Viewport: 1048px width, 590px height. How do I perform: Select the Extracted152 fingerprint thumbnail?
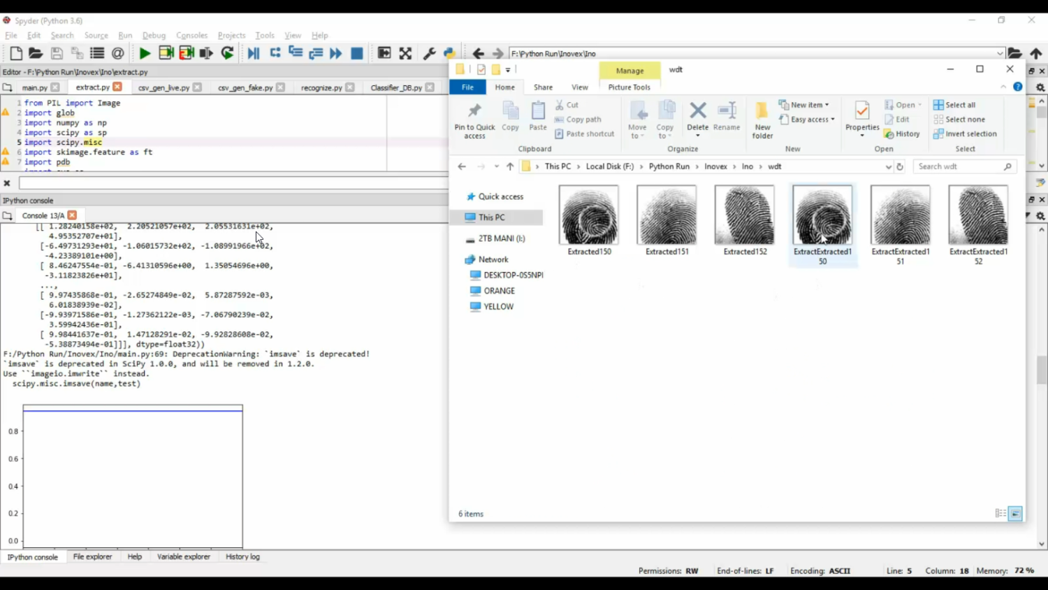point(743,215)
